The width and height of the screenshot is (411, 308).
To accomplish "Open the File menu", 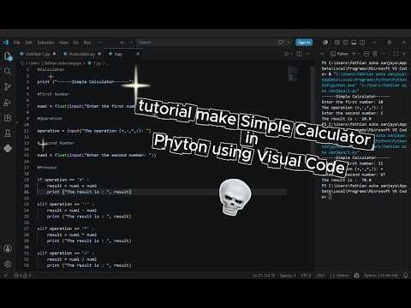I will coord(17,43).
